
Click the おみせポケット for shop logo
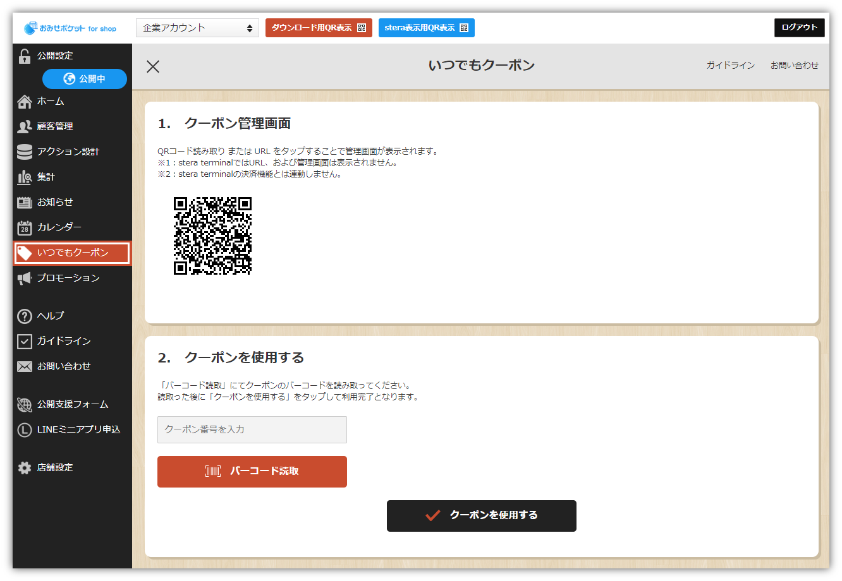click(x=70, y=28)
